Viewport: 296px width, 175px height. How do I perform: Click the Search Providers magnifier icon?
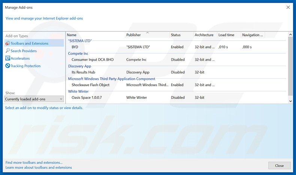[x=7, y=51]
